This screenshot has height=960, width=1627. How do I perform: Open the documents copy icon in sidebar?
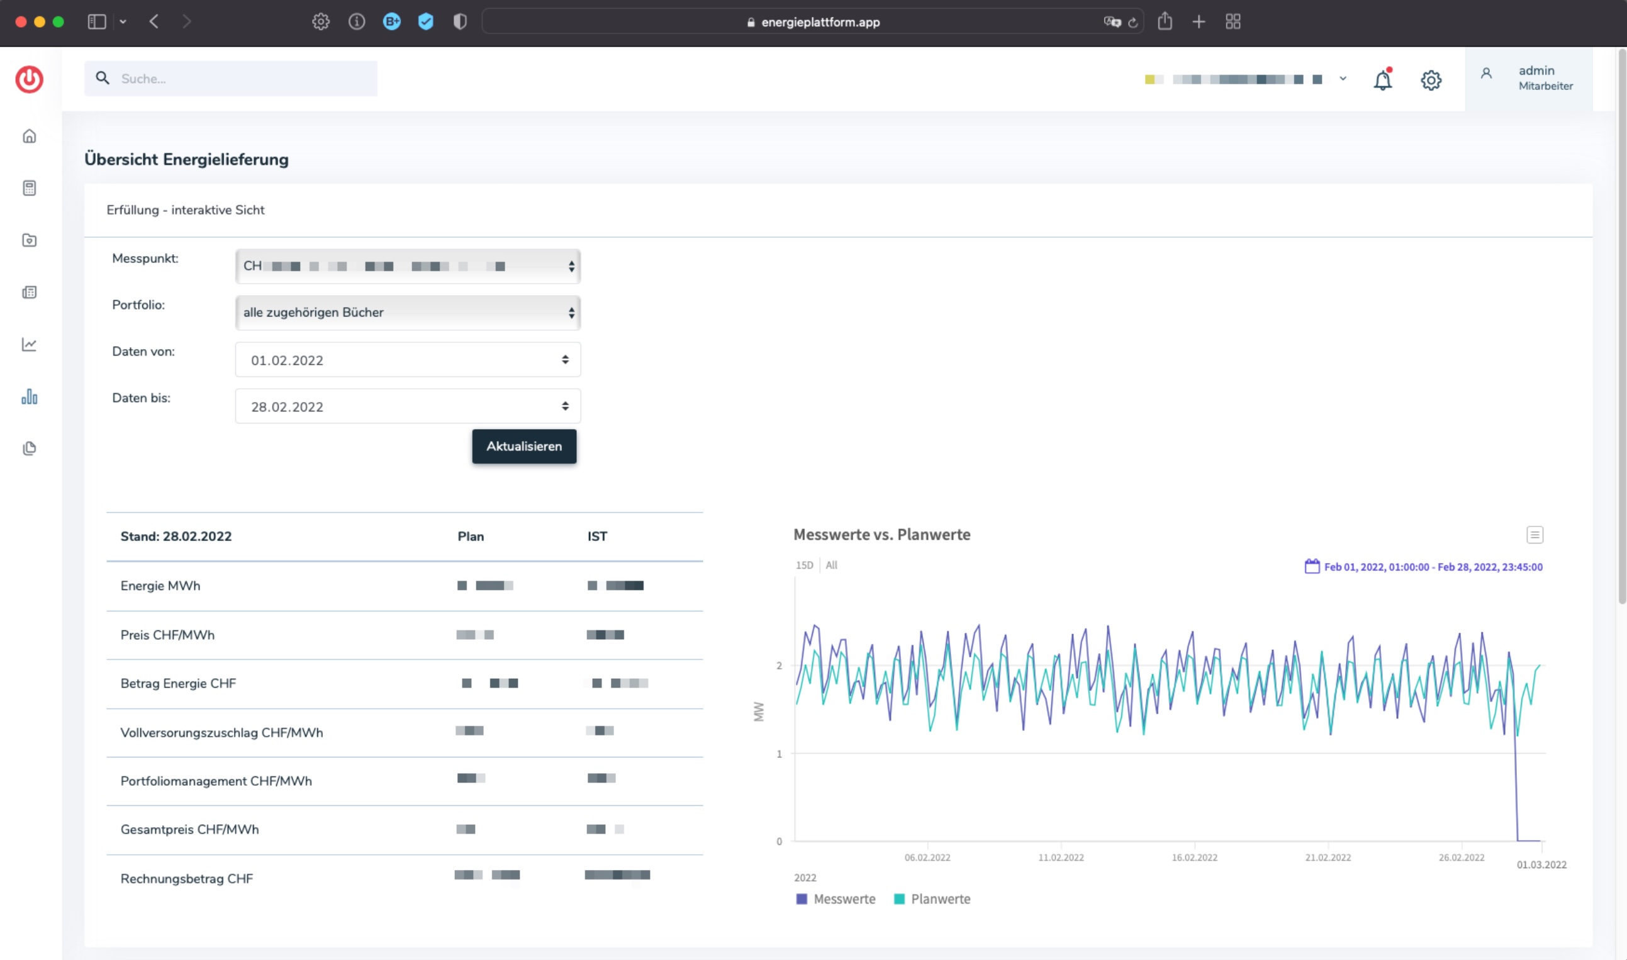[29, 449]
